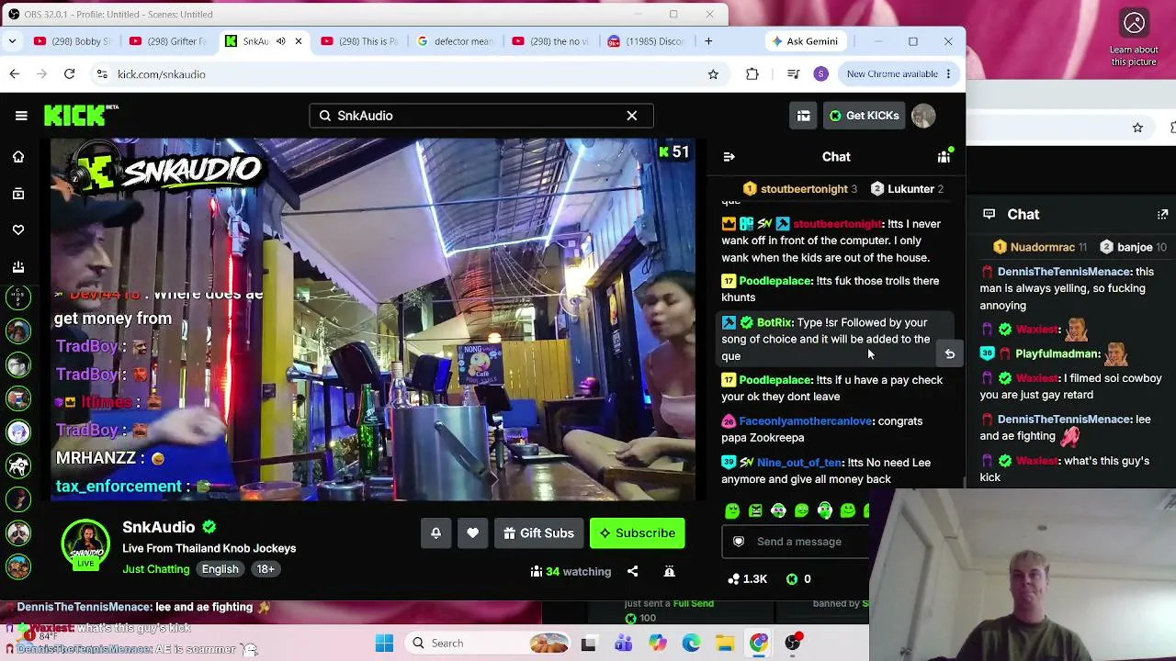Subscribe to SnkAudio

pos(638,533)
